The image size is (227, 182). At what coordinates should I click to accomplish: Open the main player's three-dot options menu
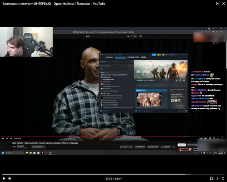coord(217,178)
